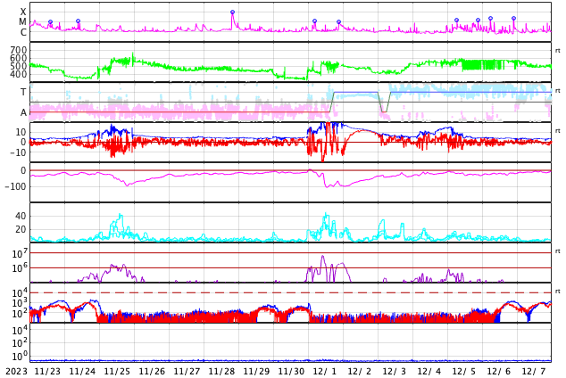Click the 11/25 date label
Screen dimensions: 566x378
117,371
